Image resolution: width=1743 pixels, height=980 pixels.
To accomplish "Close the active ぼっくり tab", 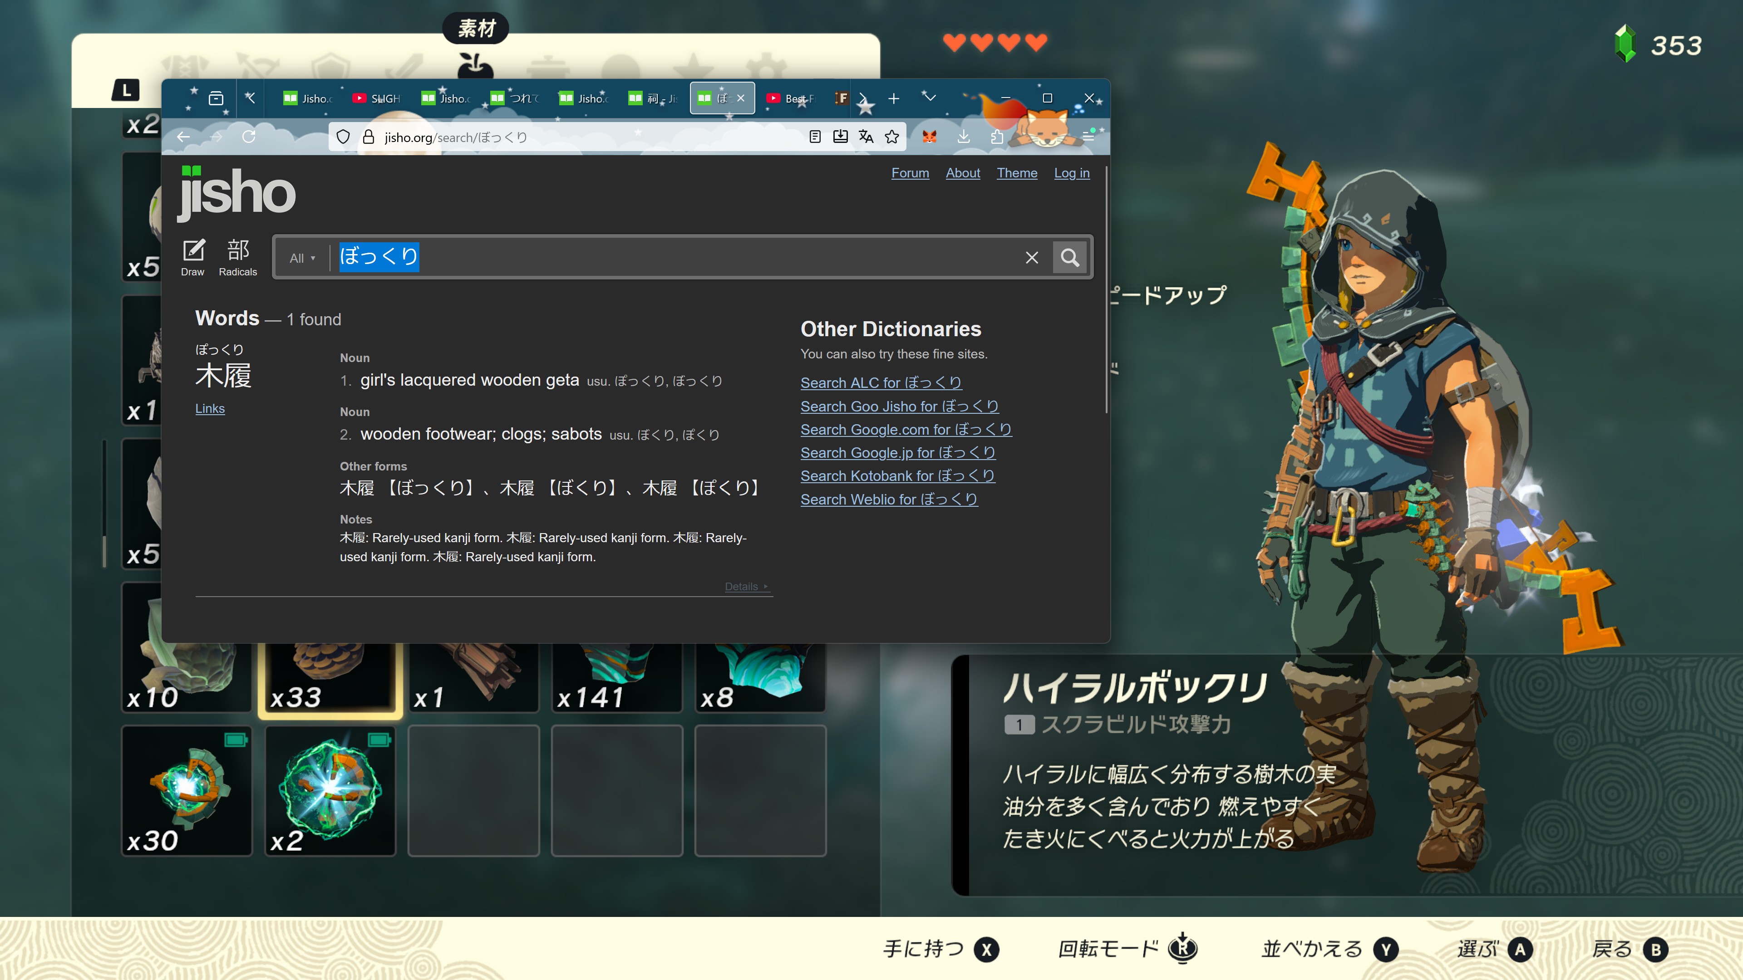I will [x=741, y=99].
